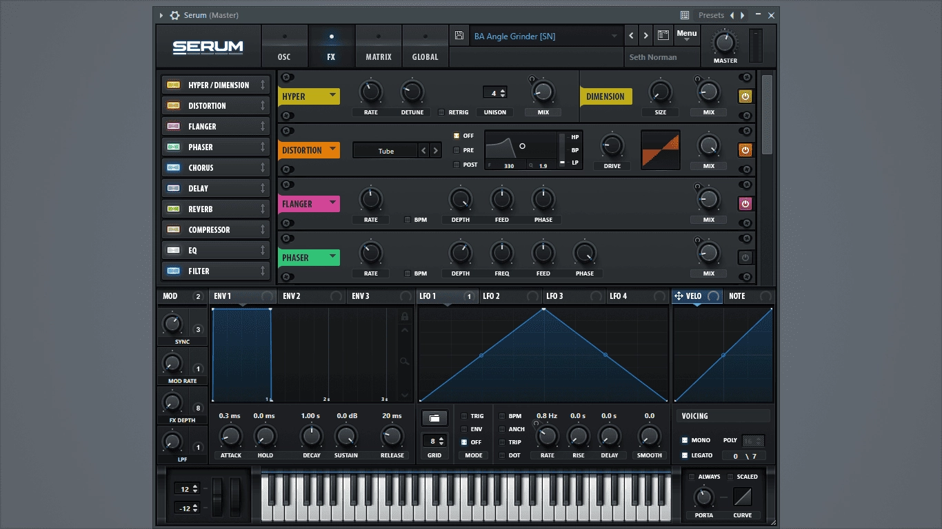This screenshot has height=529, width=942.
Task: Select the HP filter type
Action: coord(575,137)
